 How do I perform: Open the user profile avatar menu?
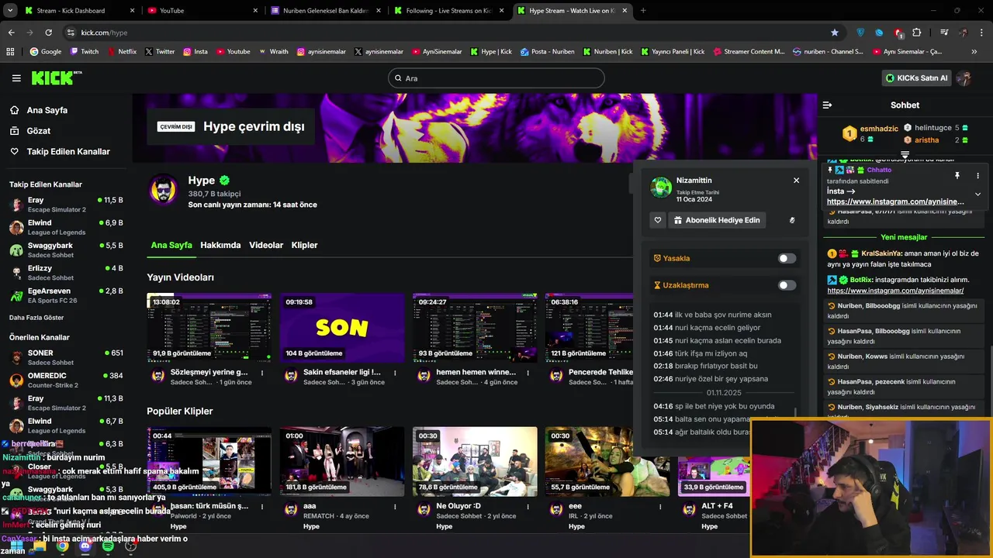964,78
